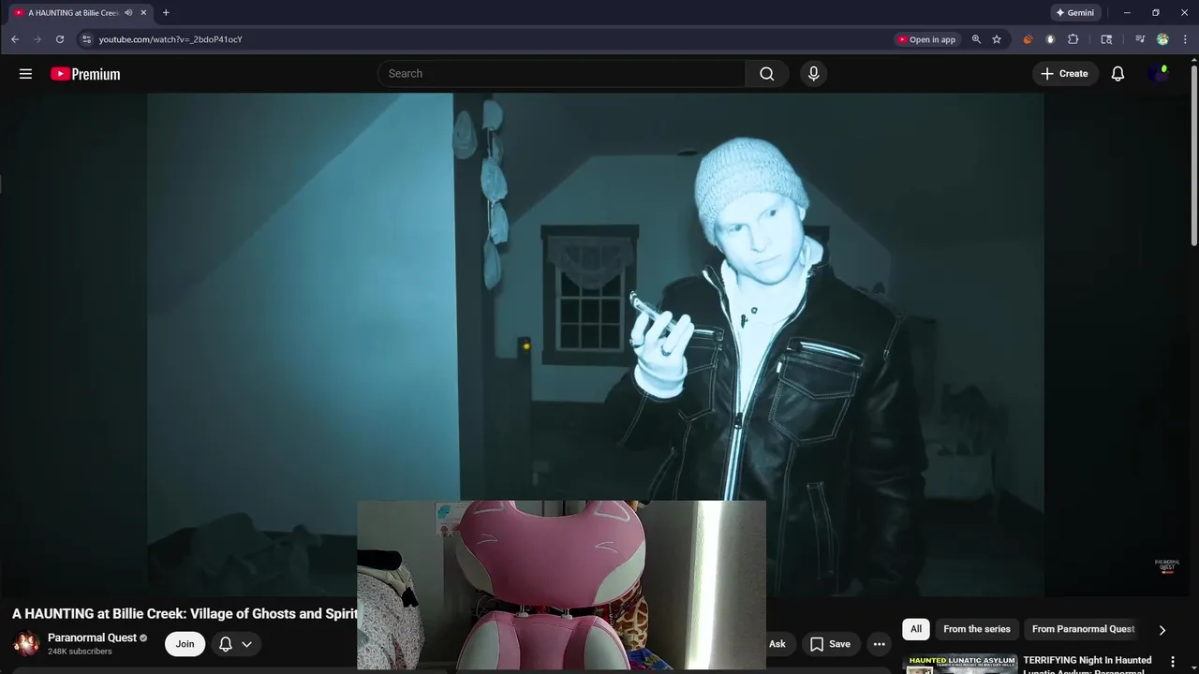Bookmark this page with the star
Screen dimensions: 1199x674
(997, 39)
